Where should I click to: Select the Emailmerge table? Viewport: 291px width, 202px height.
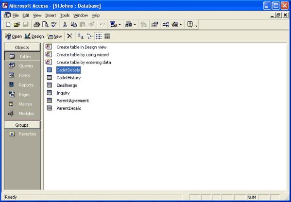pos(67,85)
